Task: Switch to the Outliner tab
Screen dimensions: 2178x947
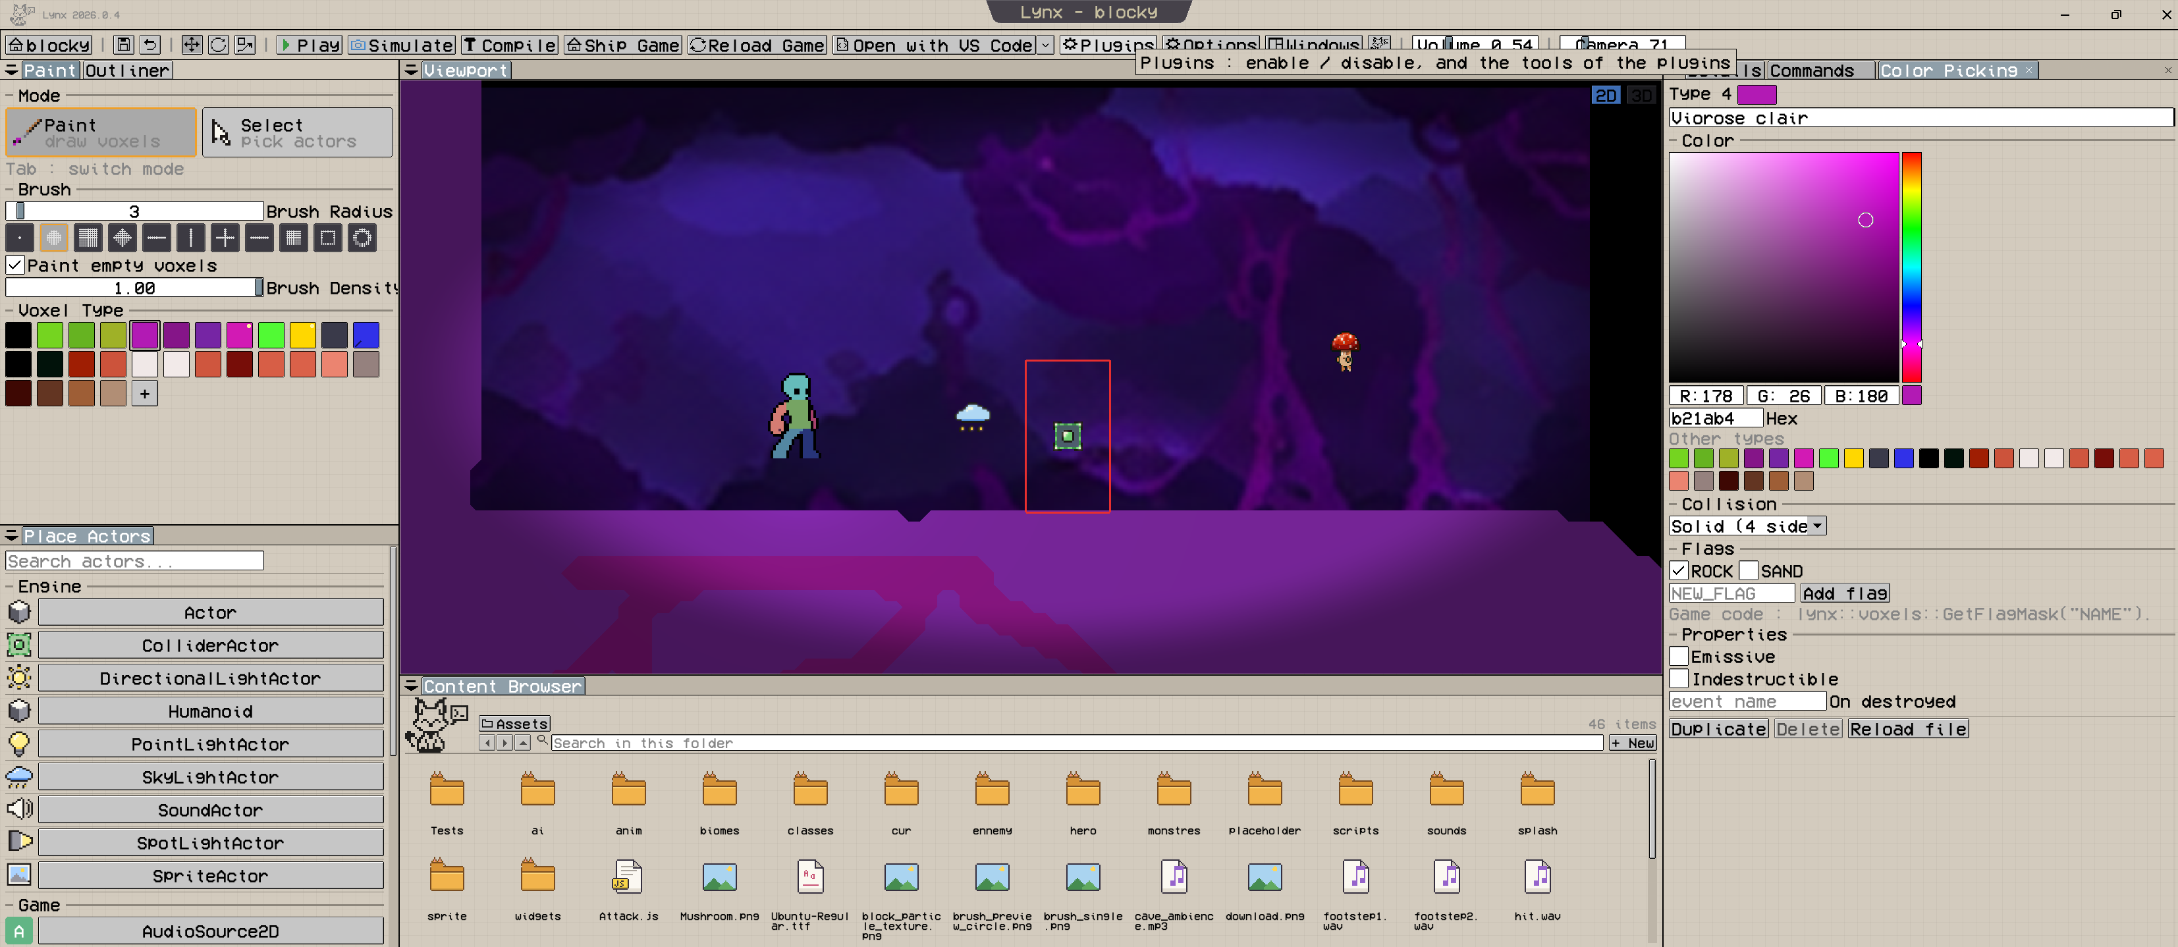Action: tap(128, 70)
